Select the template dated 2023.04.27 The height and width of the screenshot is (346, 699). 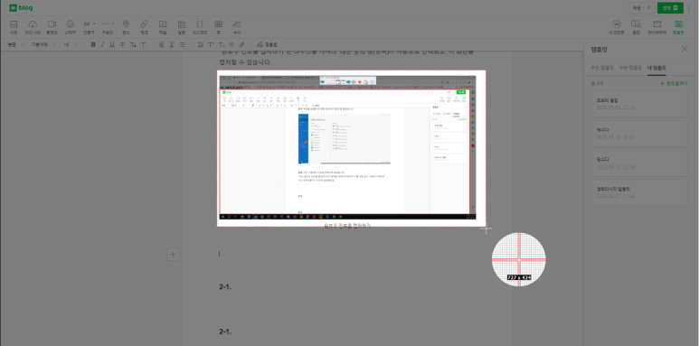(639, 192)
